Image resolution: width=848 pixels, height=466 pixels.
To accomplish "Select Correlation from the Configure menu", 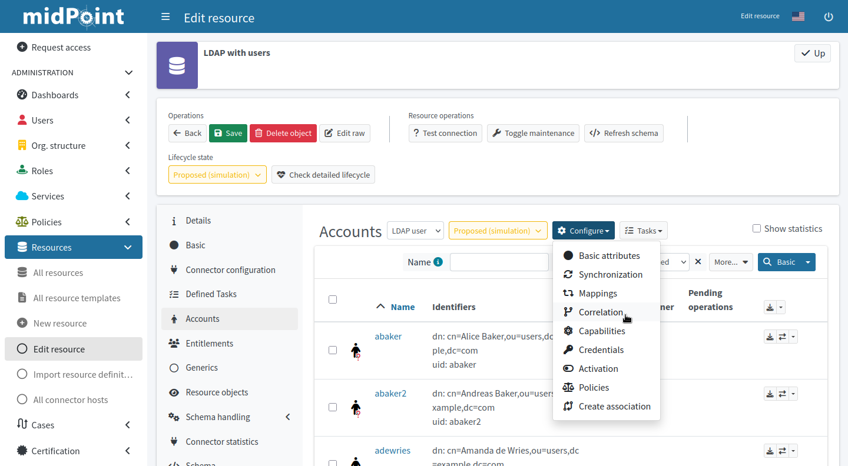I will [x=600, y=312].
